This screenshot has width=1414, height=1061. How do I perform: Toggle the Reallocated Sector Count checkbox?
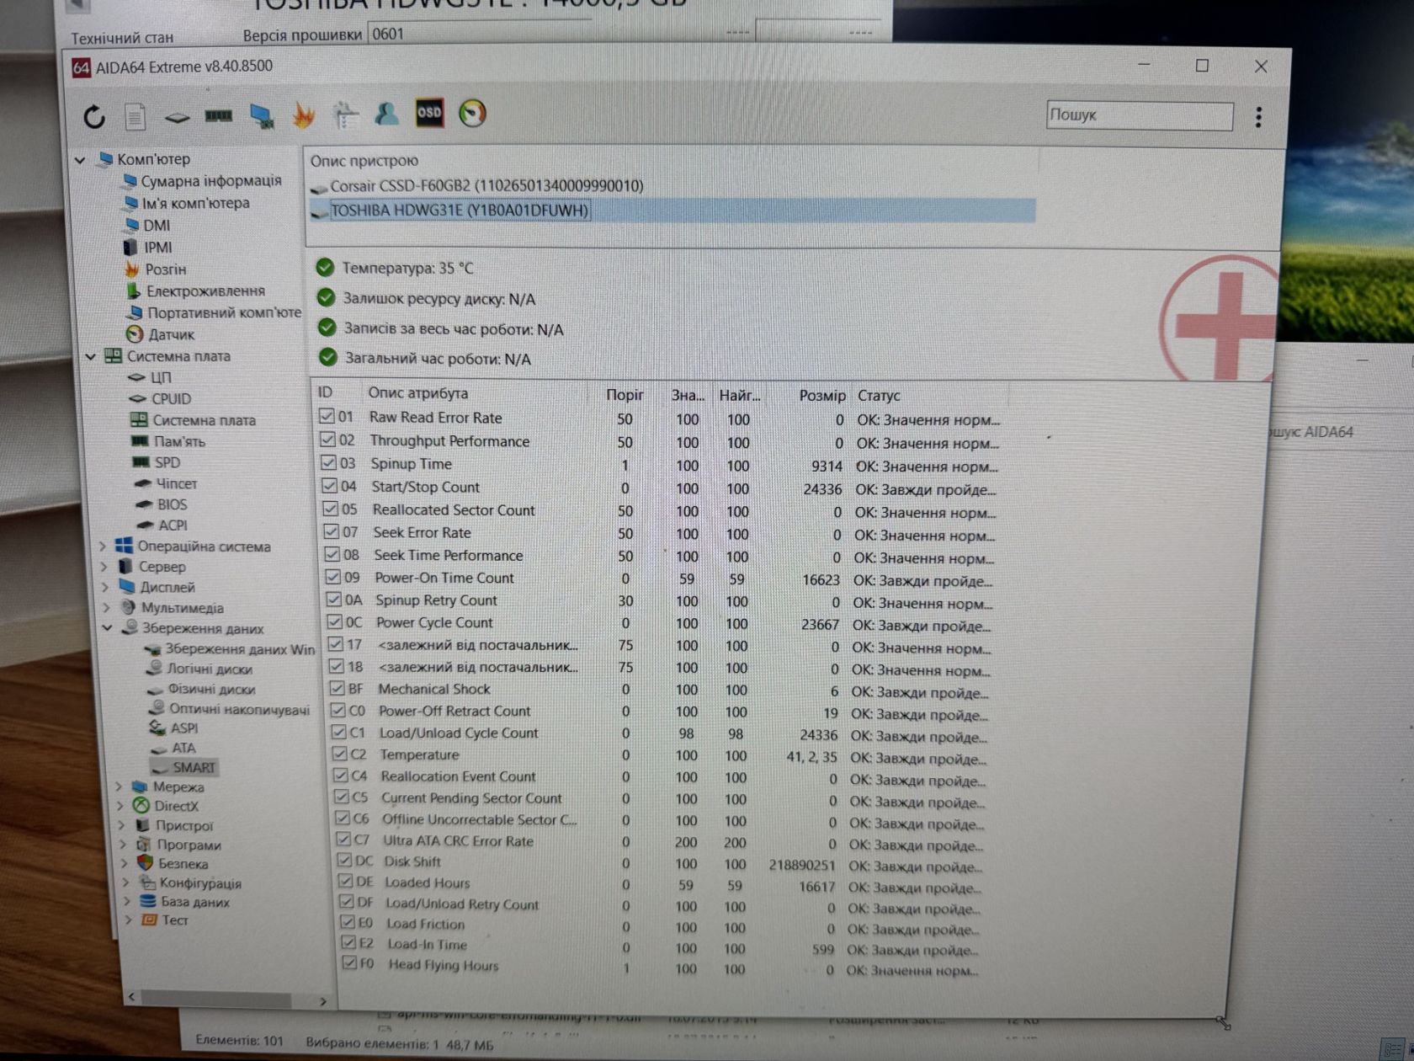click(330, 509)
